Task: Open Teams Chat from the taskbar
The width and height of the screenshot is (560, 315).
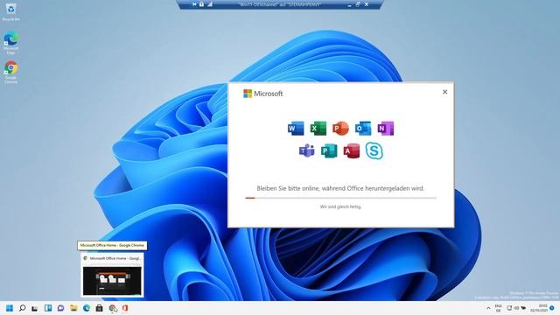Action: click(x=60, y=308)
